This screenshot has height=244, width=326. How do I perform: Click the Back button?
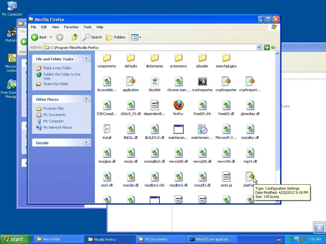click(39, 37)
